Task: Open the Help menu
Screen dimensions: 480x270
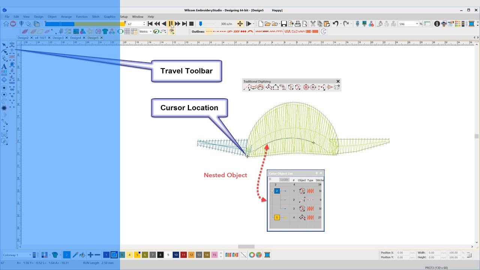Action: [151, 16]
